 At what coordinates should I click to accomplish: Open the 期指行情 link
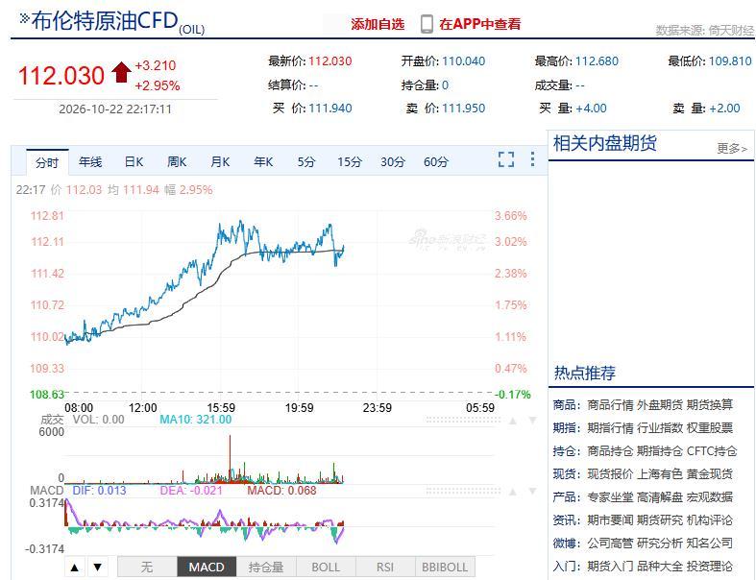pyautogui.click(x=610, y=428)
